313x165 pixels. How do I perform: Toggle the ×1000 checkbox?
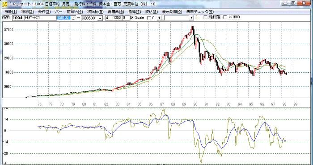coord(225,17)
